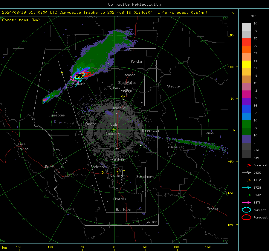Pick the light blue swatch above 30

[x=246, y=116]
